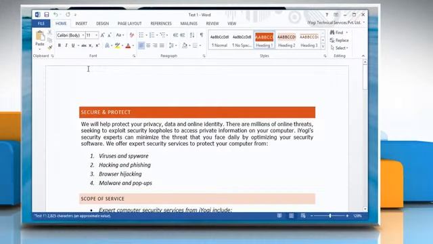Screen dimensions: 433x244
Task: Toggle Underline formatting
Action: coord(73,45)
